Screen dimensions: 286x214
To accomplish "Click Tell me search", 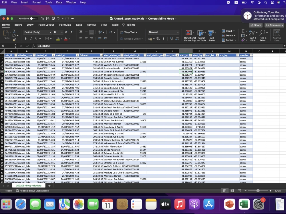I will click(x=129, y=25).
